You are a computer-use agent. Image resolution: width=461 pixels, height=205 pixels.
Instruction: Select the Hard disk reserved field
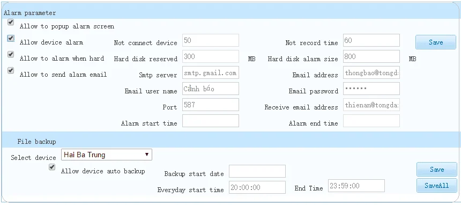click(x=211, y=56)
